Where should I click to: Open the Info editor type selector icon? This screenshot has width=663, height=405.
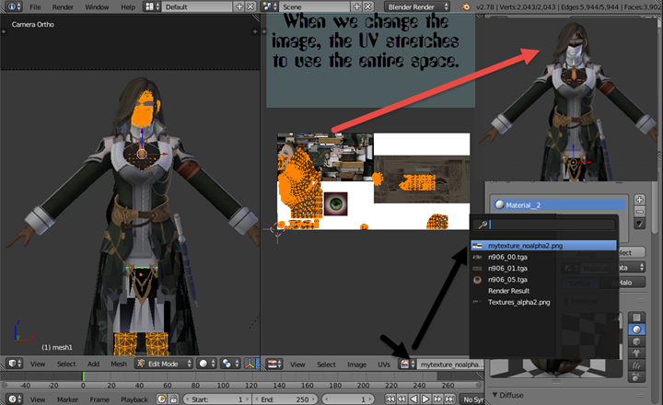click(15, 6)
